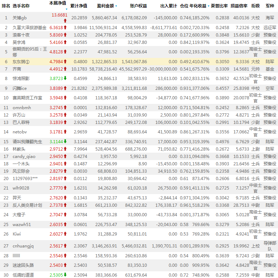
Task: Select the 空军 branch cell
Action: pyautogui.click(x=270, y=88)
